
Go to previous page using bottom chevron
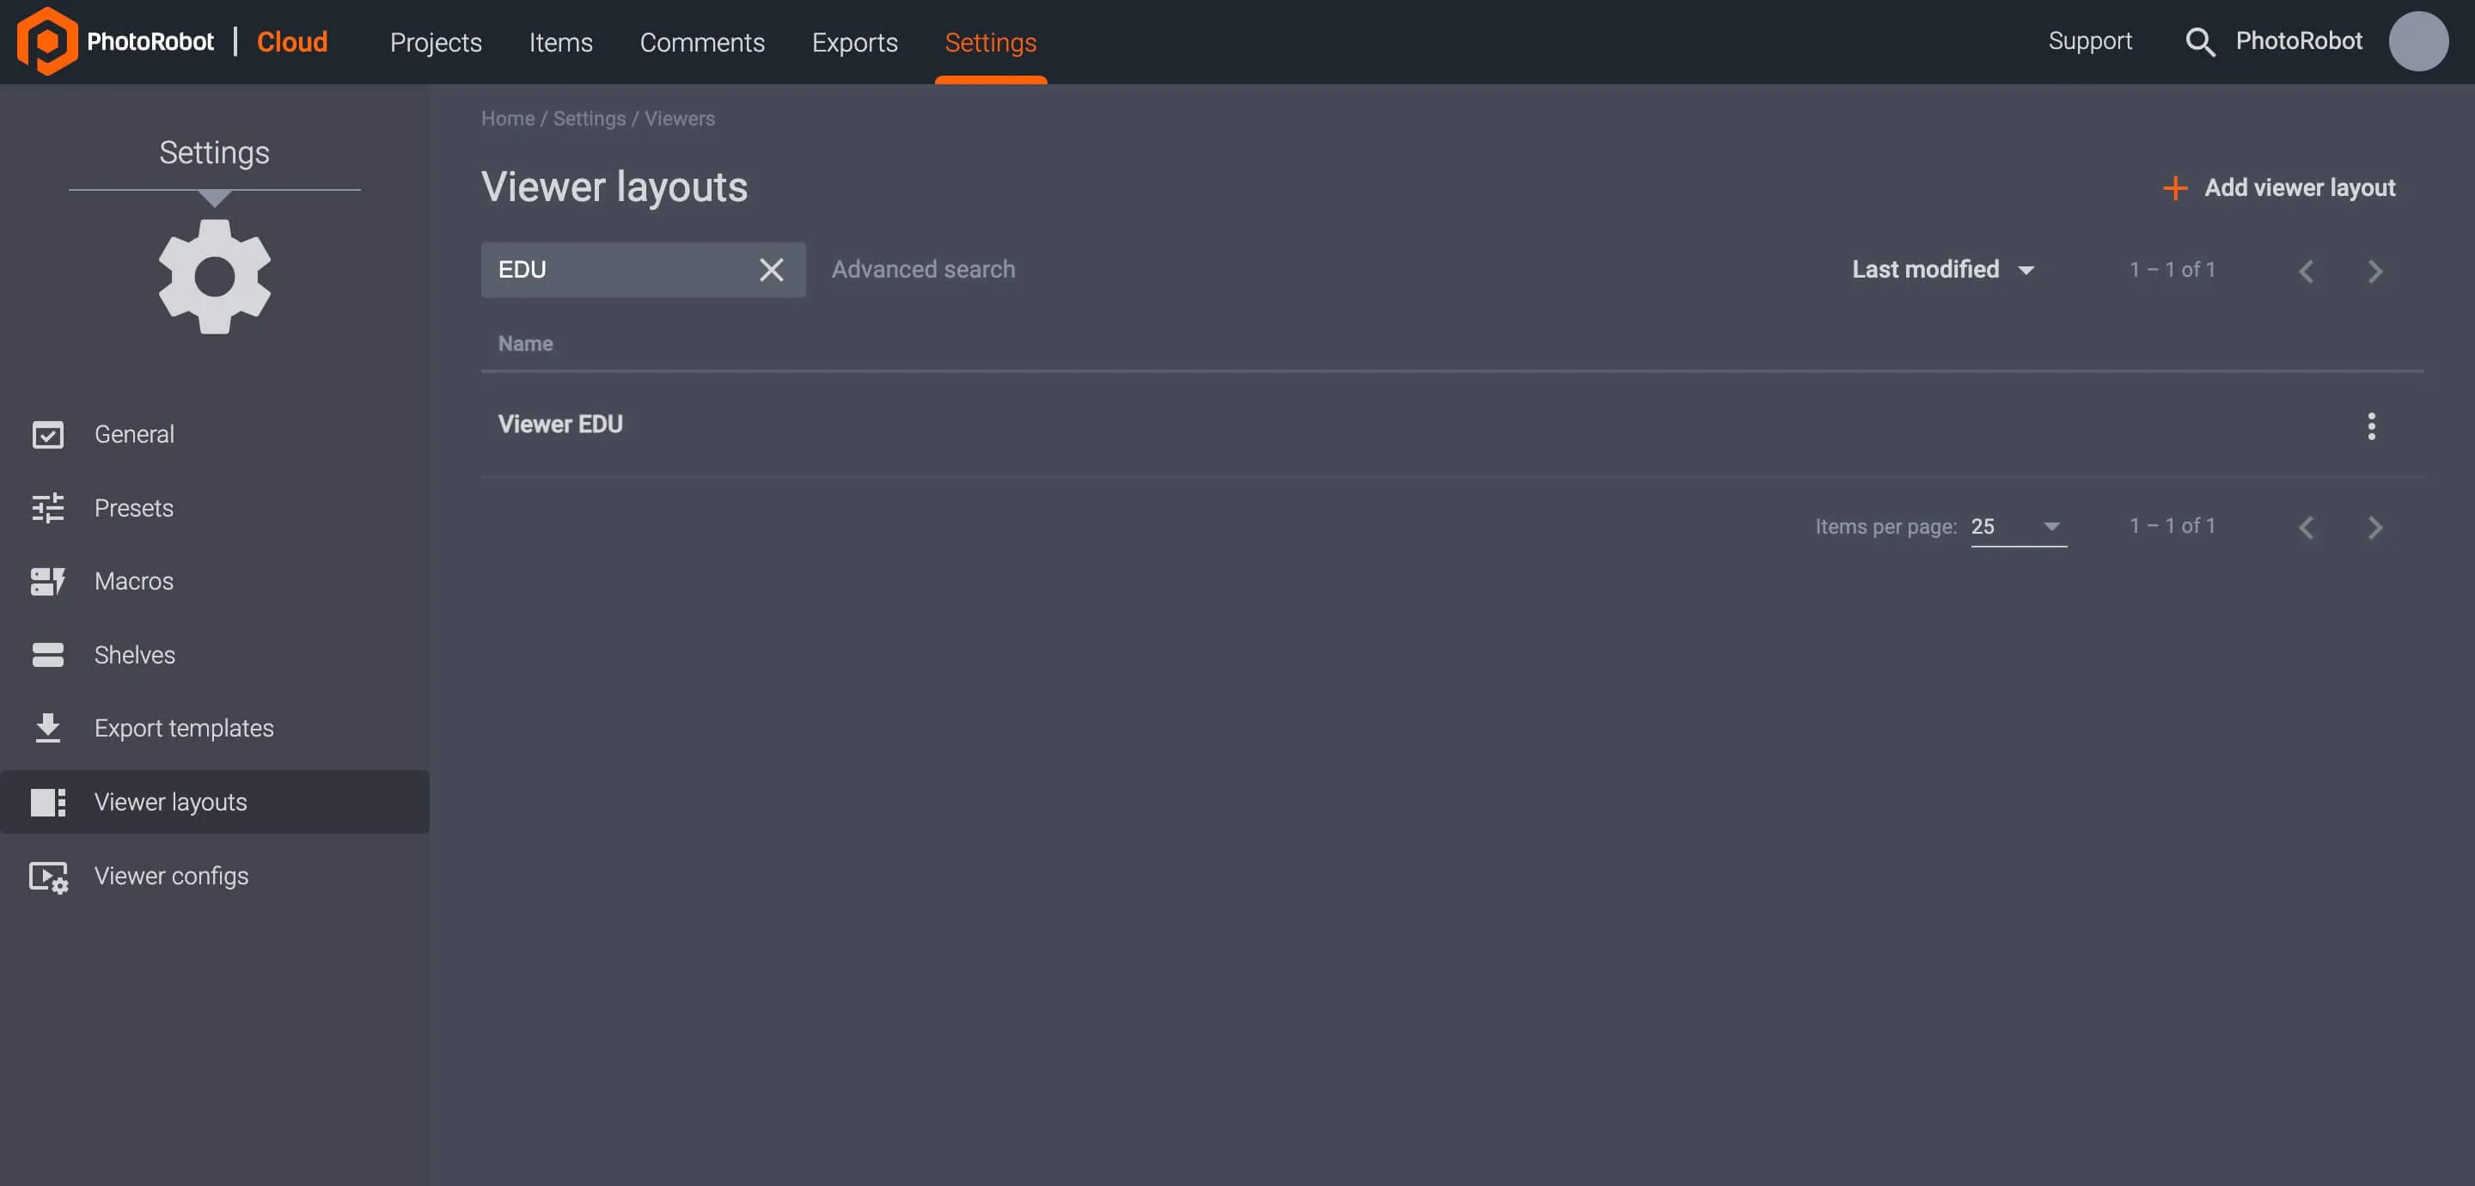click(x=2305, y=528)
